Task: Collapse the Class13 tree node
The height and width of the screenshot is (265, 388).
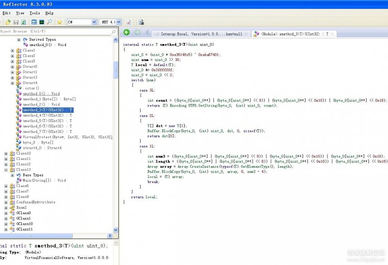Action: (6, 170)
